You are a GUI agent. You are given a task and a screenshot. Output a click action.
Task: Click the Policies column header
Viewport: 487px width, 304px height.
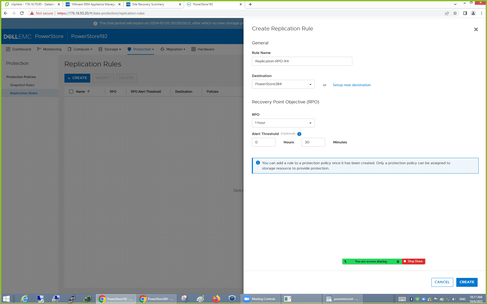coord(212,91)
